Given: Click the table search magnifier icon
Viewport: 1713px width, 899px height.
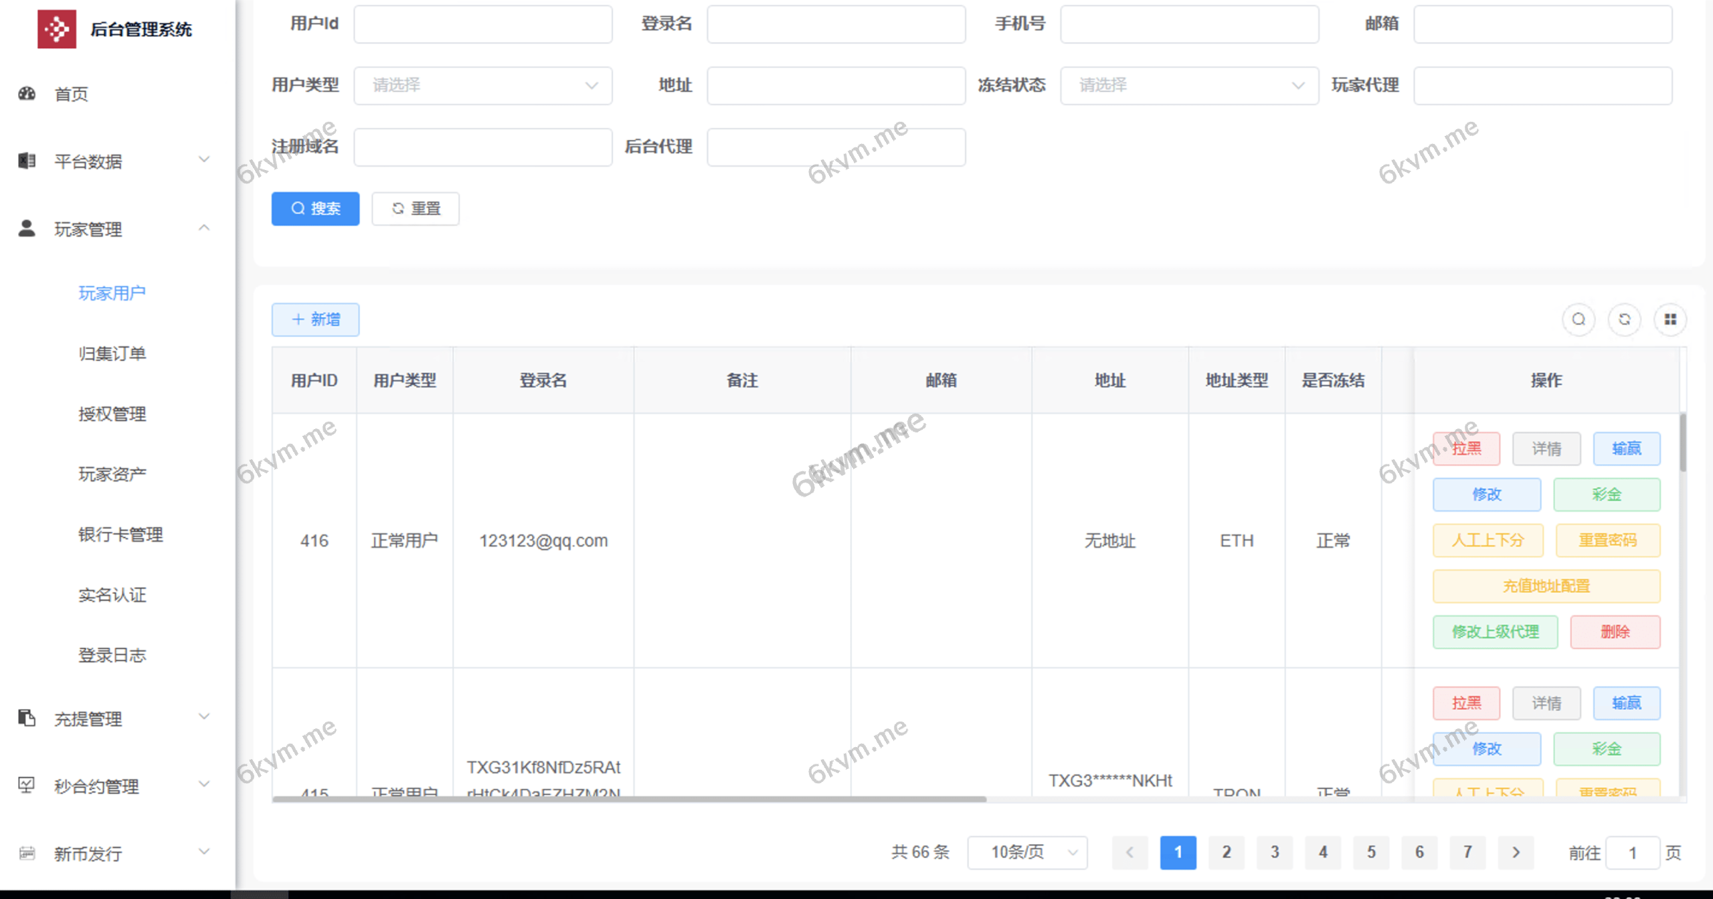Looking at the screenshot, I should (1578, 319).
